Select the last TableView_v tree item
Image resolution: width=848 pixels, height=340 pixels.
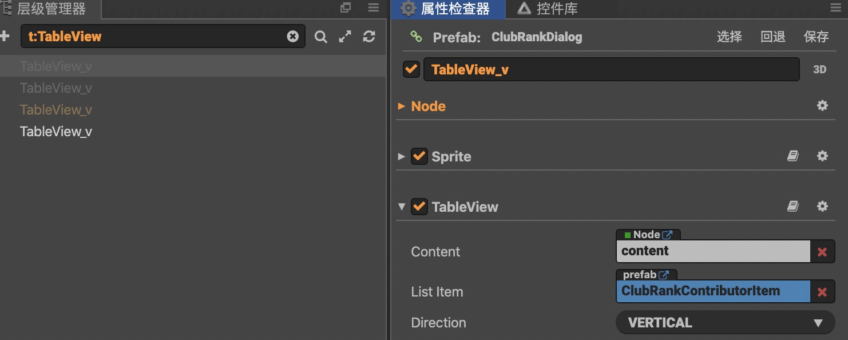coord(56,132)
